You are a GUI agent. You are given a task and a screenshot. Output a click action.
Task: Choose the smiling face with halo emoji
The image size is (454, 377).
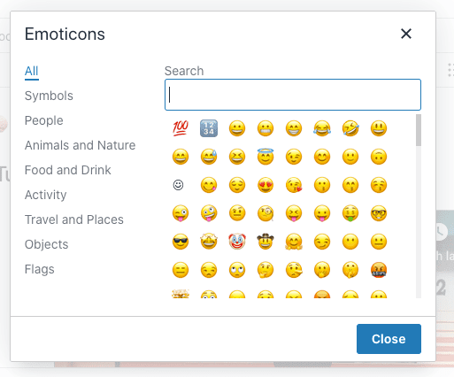[x=265, y=157]
